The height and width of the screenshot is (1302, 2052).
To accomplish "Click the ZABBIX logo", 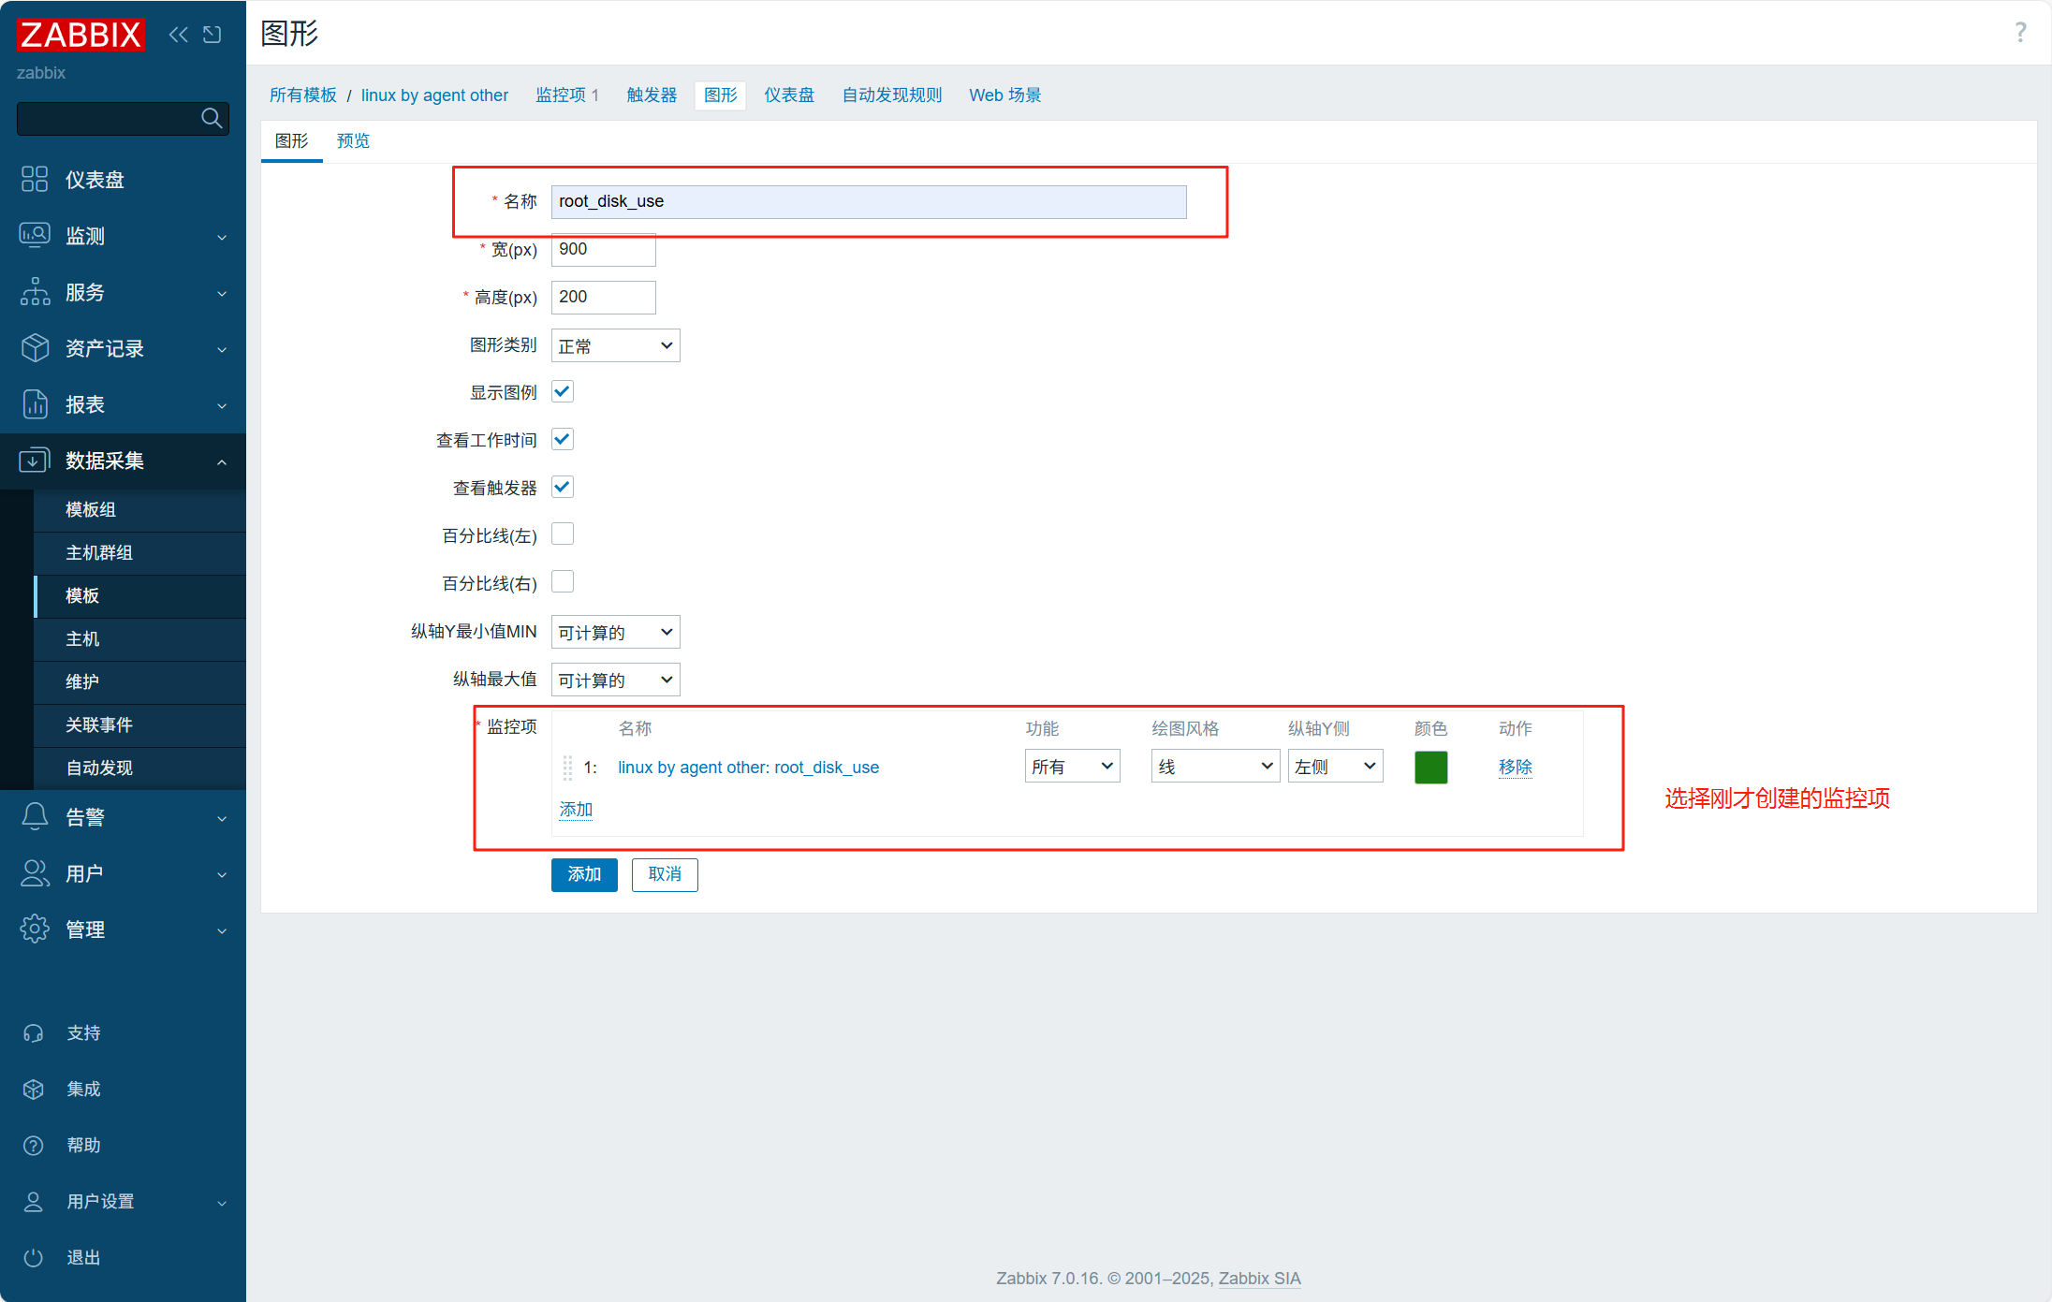I will pos(81,35).
